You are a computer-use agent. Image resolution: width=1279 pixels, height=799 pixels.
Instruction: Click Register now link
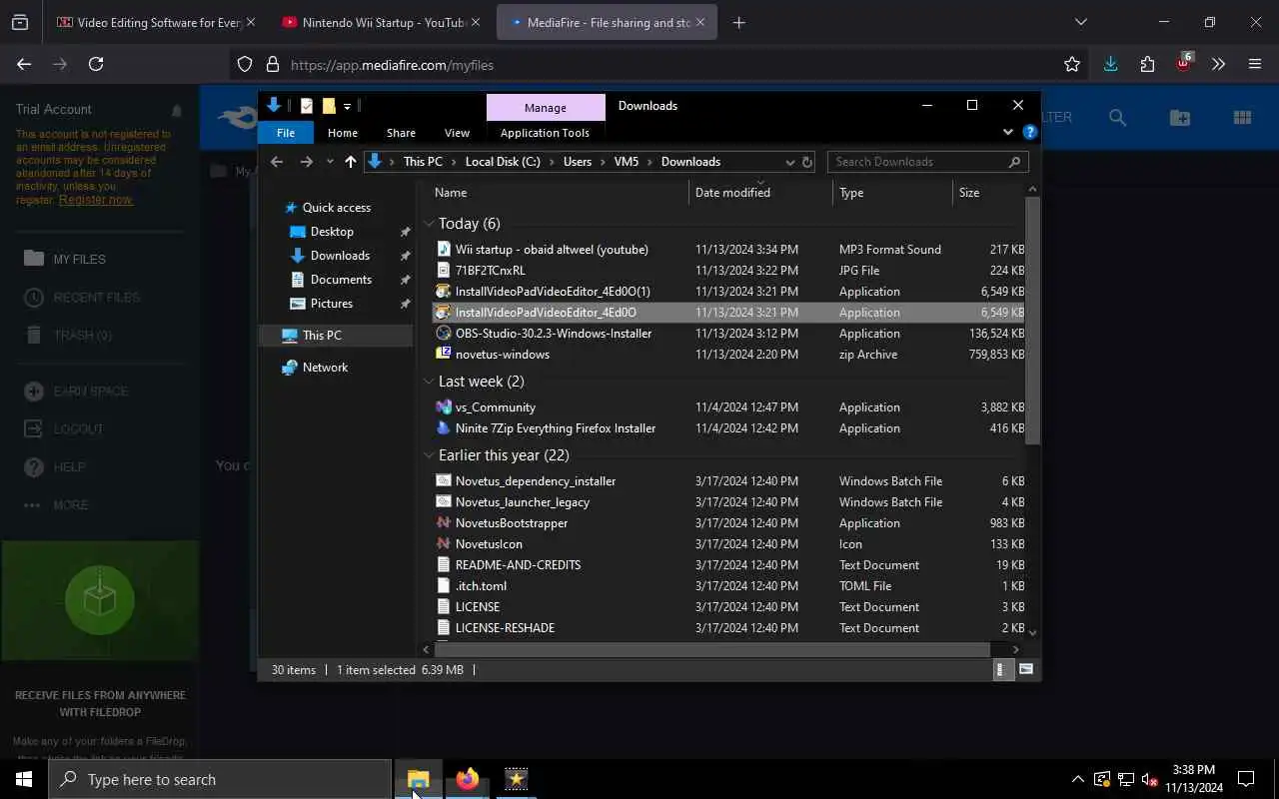(95, 200)
